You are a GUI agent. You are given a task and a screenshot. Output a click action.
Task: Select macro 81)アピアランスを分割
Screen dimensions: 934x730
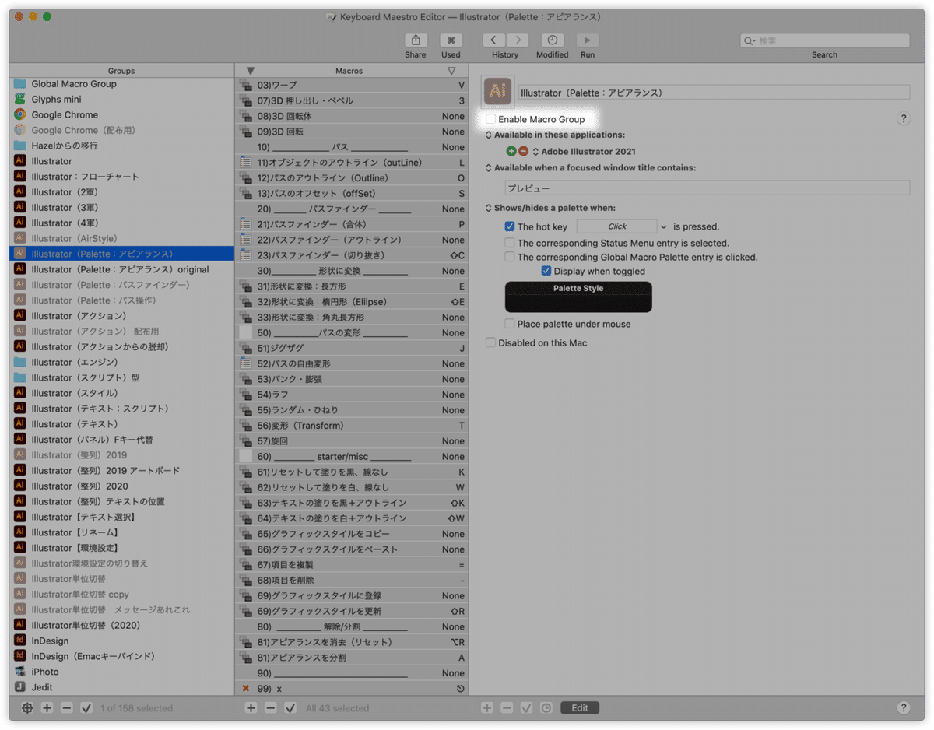coord(352,658)
